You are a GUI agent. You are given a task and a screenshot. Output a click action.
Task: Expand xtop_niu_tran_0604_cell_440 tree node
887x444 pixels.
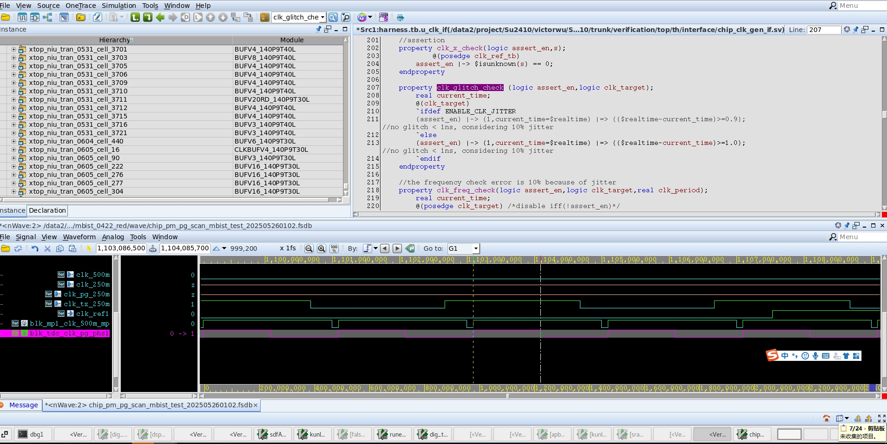pos(13,141)
